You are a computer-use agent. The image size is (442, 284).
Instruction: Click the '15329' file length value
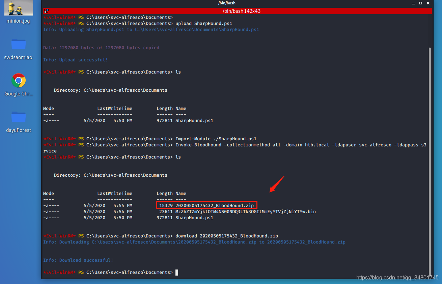tap(166, 206)
